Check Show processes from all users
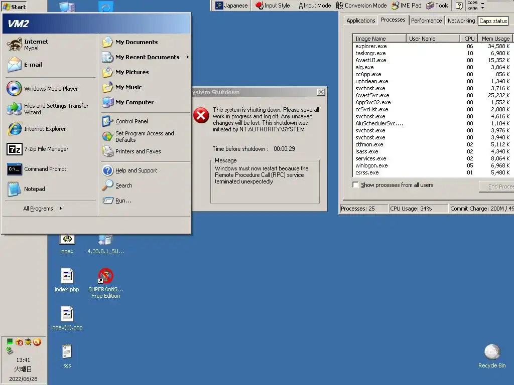This screenshot has height=385, width=514. 355,184
